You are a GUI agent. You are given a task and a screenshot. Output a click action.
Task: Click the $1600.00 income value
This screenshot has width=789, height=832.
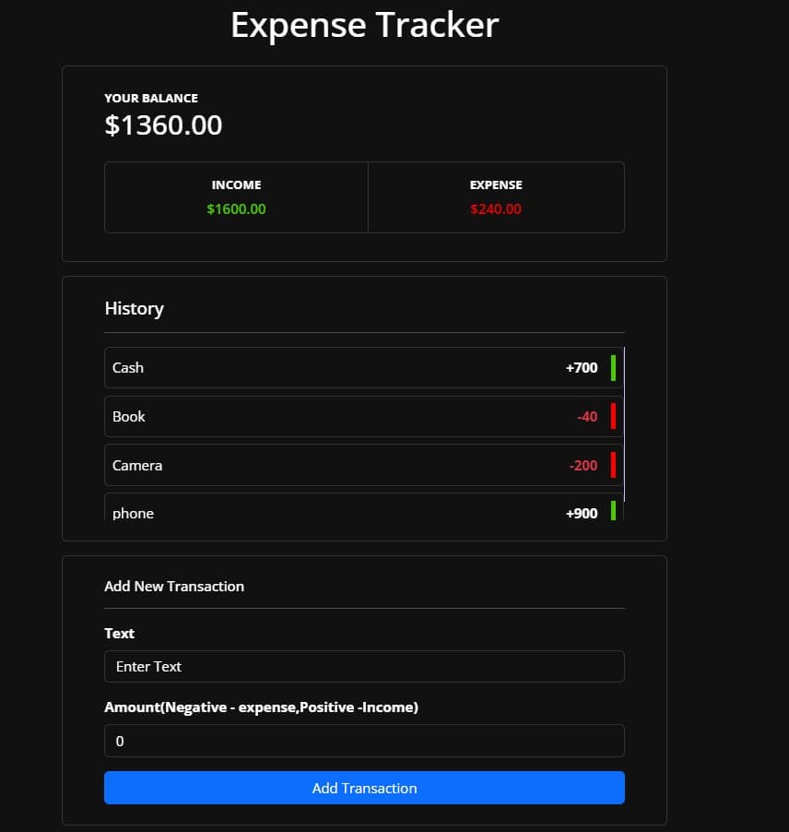tap(237, 209)
